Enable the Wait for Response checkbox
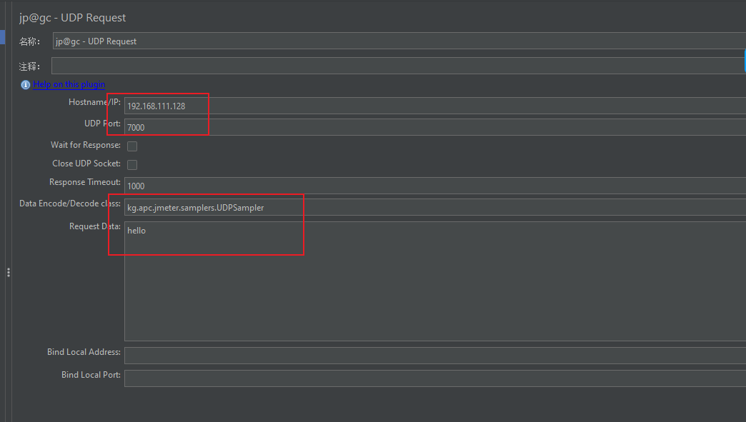Viewport: 746px width, 422px height. tap(132, 146)
